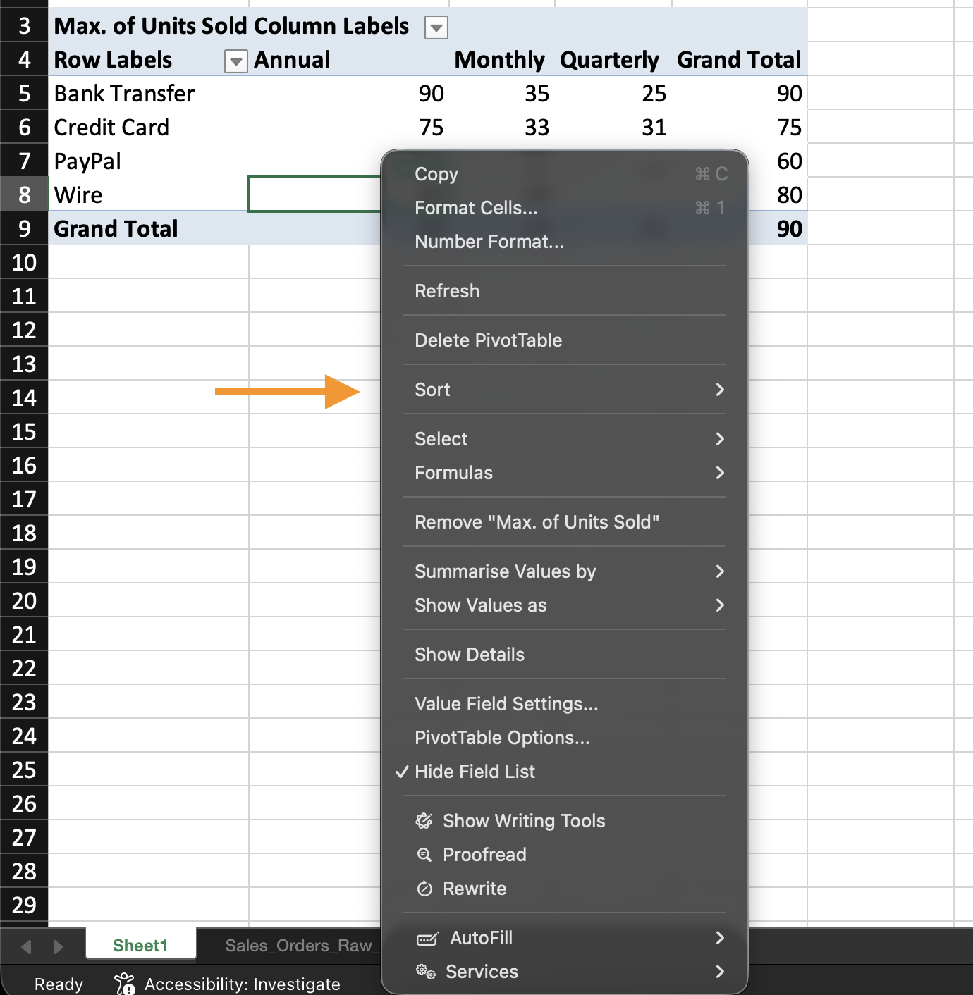Click the AutoFill icon
Image resolution: width=973 pixels, height=995 pixels.
pyautogui.click(x=427, y=938)
